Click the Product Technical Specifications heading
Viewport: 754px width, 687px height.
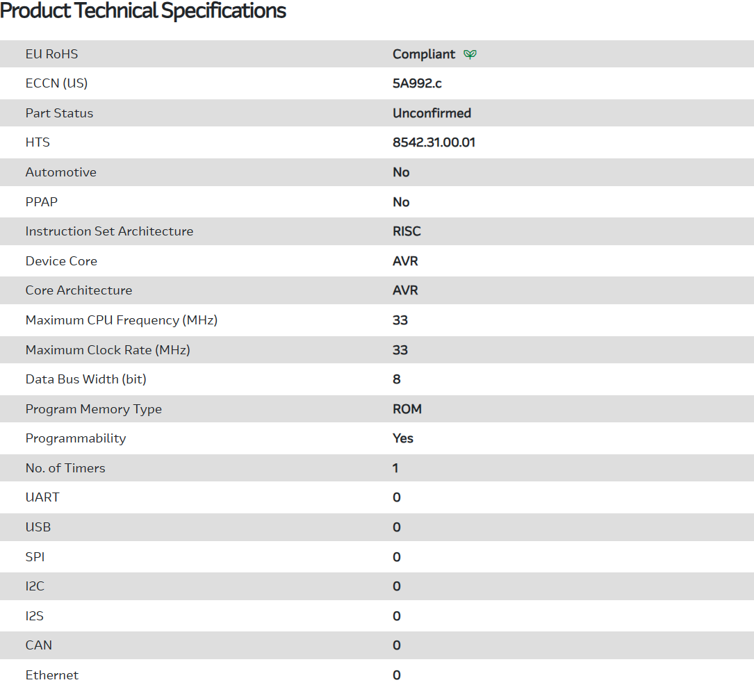(x=143, y=11)
